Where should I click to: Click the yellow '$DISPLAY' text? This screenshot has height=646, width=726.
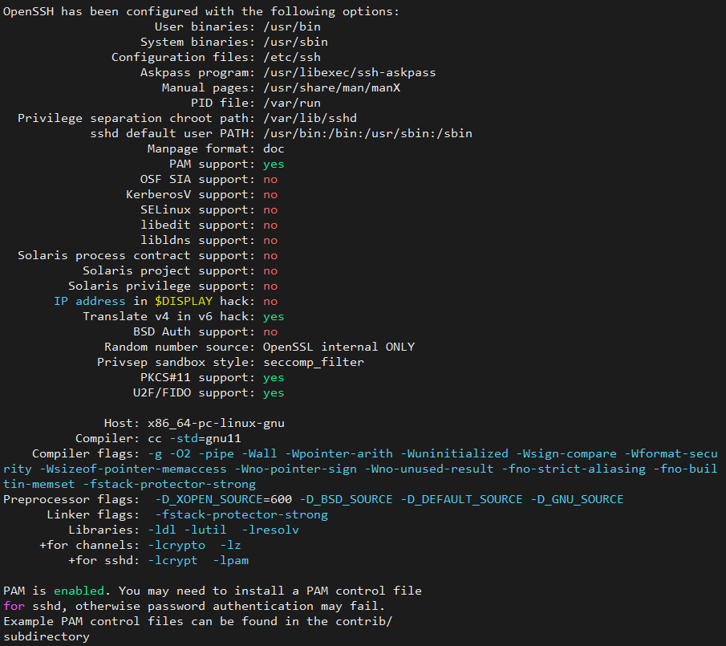click(184, 301)
